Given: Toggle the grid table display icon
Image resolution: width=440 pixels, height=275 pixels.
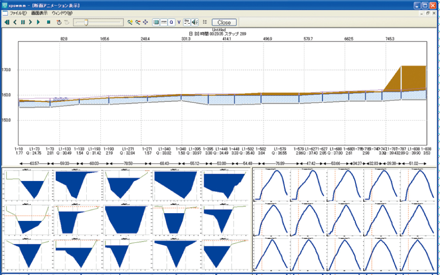Looking at the screenshot, I should 156,22.
